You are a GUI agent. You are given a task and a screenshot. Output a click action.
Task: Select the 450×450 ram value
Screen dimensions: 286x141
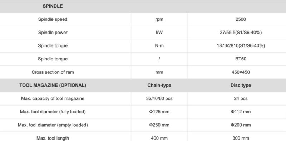pos(241,72)
